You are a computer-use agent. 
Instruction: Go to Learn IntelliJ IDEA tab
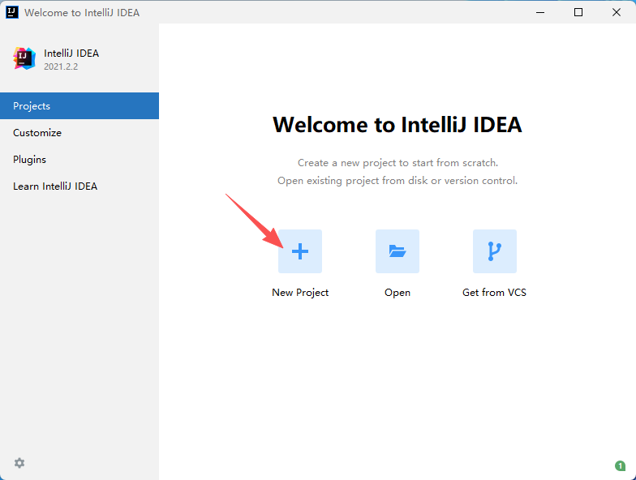79,186
